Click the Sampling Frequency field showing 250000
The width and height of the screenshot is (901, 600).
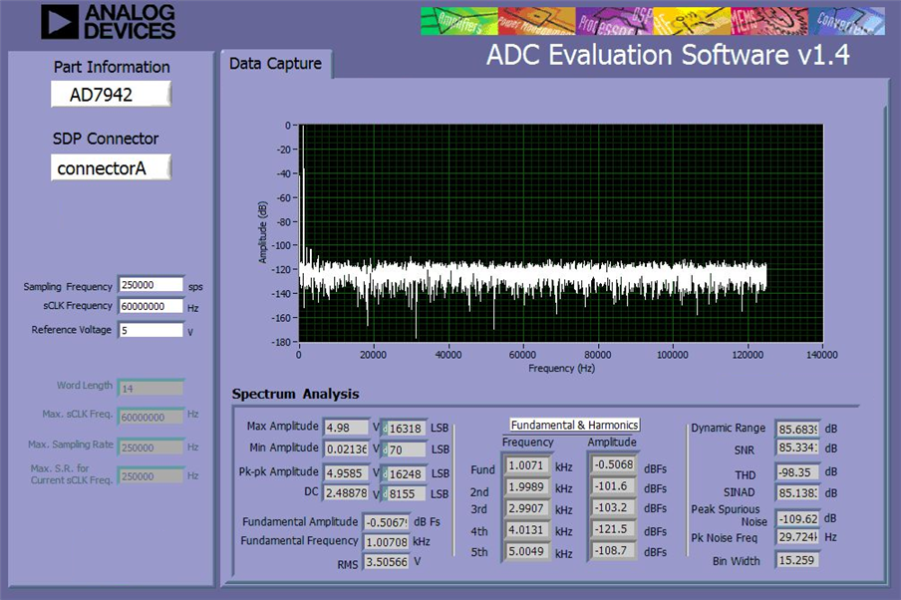151,285
